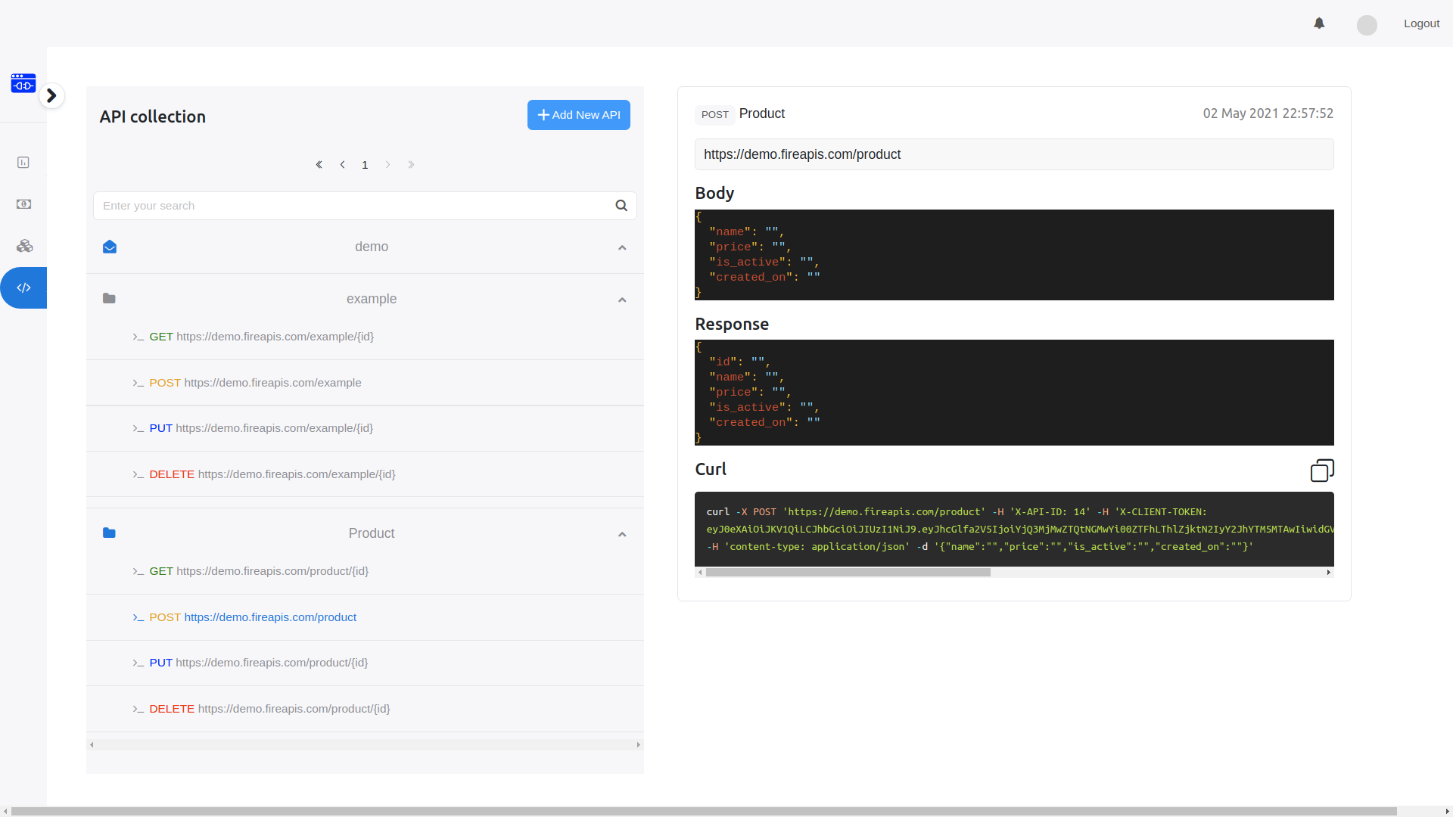Open the billing money sidebar icon
This screenshot has height=817, width=1453.
23,204
